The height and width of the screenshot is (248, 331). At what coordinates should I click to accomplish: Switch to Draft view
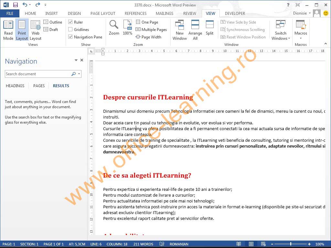pyautogui.click(x=51, y=29)
